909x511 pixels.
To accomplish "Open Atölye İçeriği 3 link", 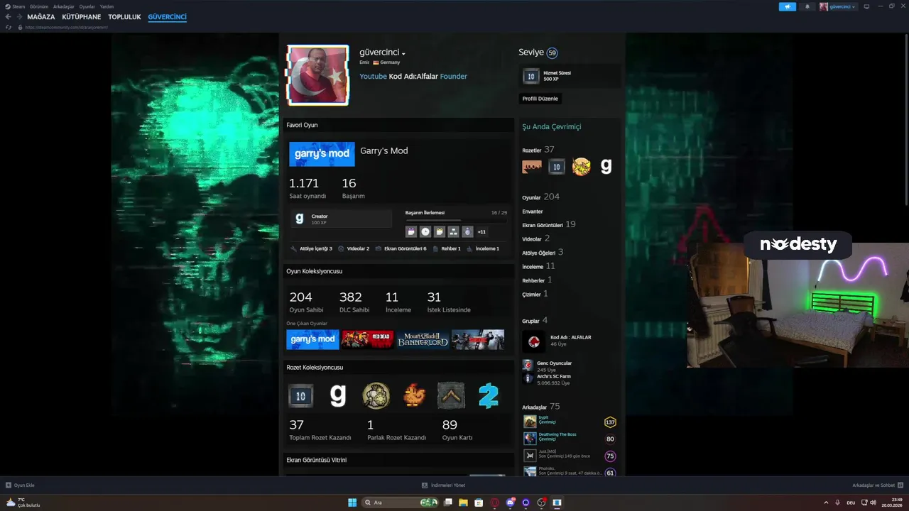I will pyautogui.click(x=311, y=248).
